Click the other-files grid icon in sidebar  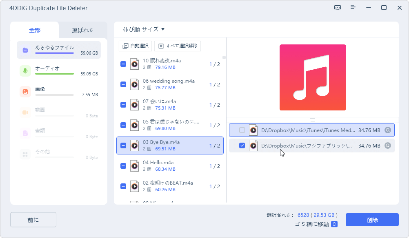(x=25, y=154)
